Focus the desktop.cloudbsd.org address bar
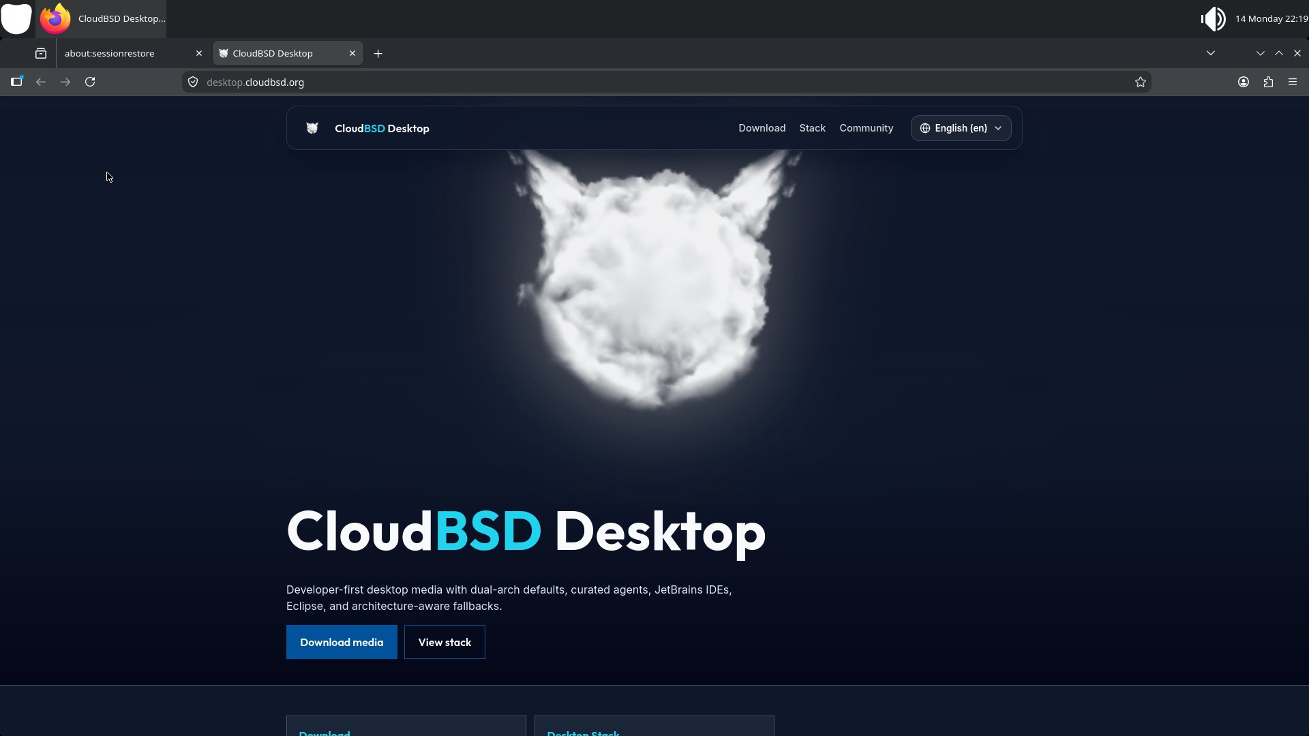Screen dimensions: 1309x736 coord(666,82)
